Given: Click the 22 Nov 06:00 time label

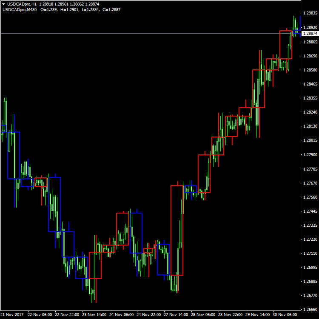Looking at the screenshot, I should (40, 314).
